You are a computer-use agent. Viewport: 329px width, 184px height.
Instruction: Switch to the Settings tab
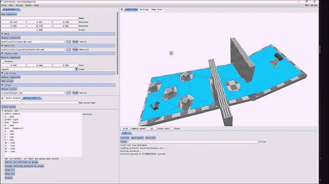(144, 10)
